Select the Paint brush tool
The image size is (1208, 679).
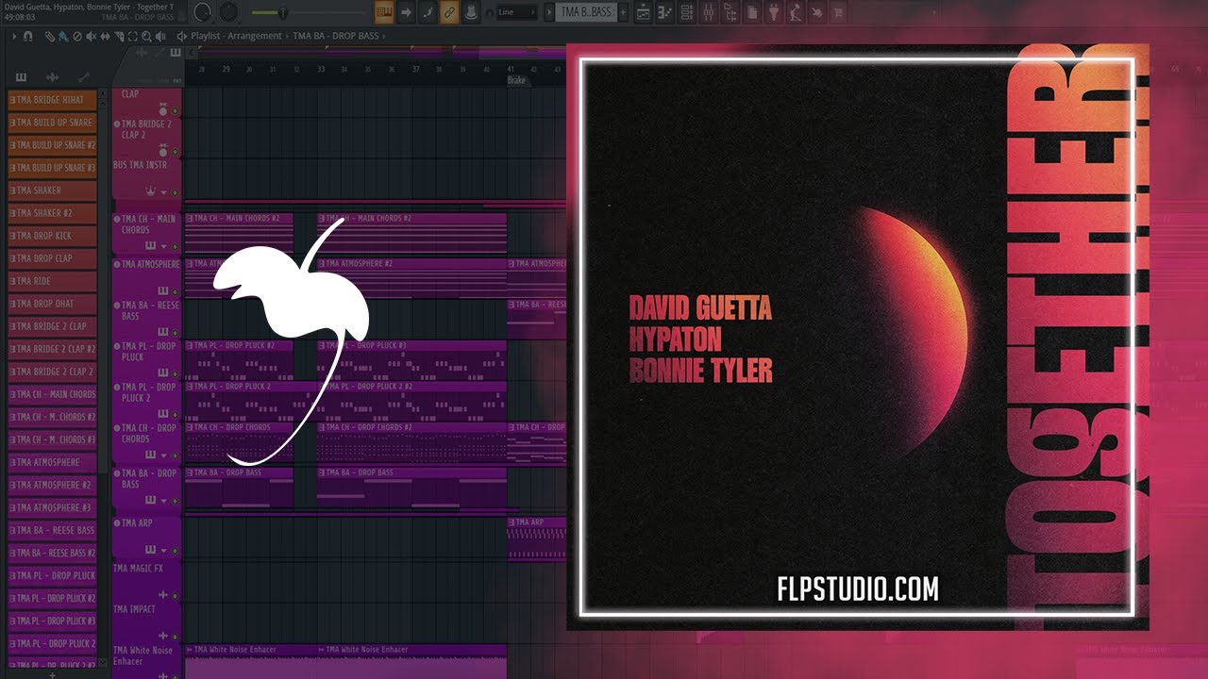click(x=62, y=36)
